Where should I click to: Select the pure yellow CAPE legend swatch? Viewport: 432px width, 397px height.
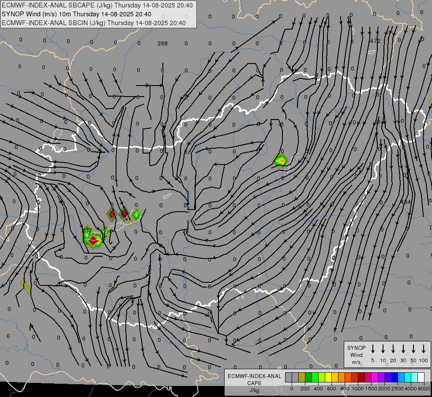(x=328, y=378)
